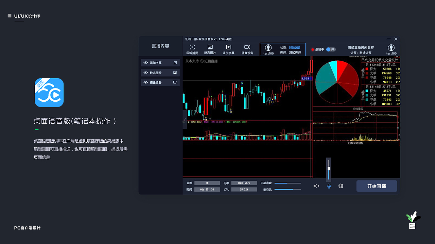Viewport: 435px width, 244px height.
Task: Open the settings gear icon
Action: [341, 186]
